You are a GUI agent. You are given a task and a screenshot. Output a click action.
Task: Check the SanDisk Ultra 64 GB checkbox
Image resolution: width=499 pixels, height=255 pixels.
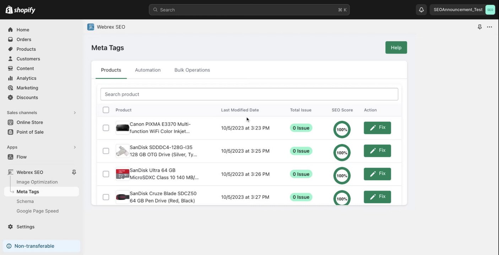[x=106, y=174]
